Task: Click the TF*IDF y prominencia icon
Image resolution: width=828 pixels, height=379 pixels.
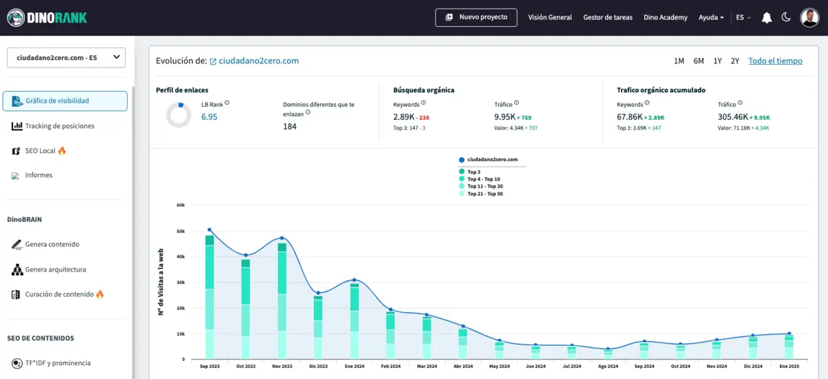Action: 17,363
